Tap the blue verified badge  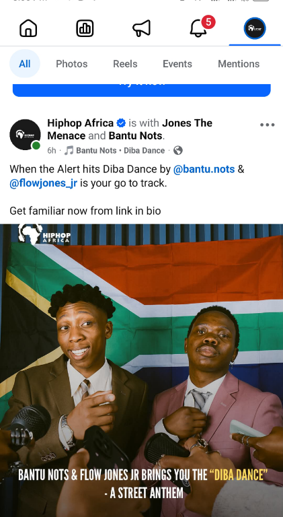click(121, 123)
